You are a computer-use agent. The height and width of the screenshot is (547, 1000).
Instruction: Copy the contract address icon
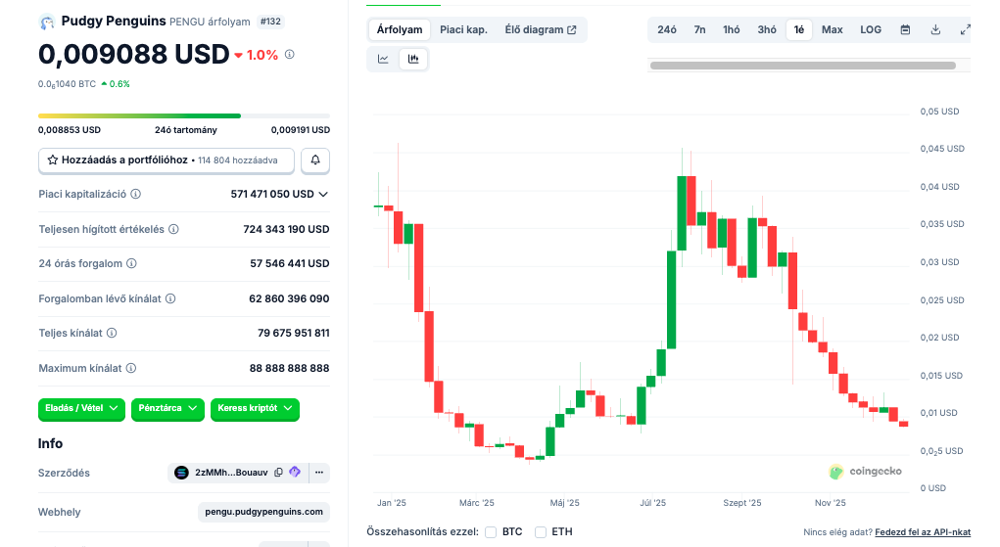pyautogui.click(x=278, y=473)
